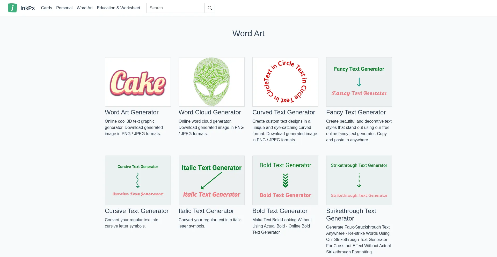Screen dimensions: 497x257
Task: Go to the Word Cloud Generator heading link
Action: [210, 112]
